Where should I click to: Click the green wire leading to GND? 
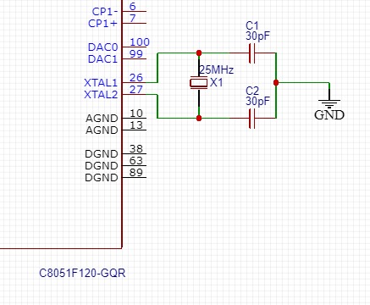coord(302,83)
